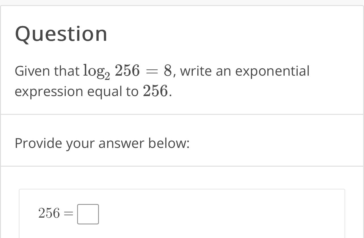364x238 pixels.
Task: Place cursor in the exponential expression box
Action: click(88, 214)
